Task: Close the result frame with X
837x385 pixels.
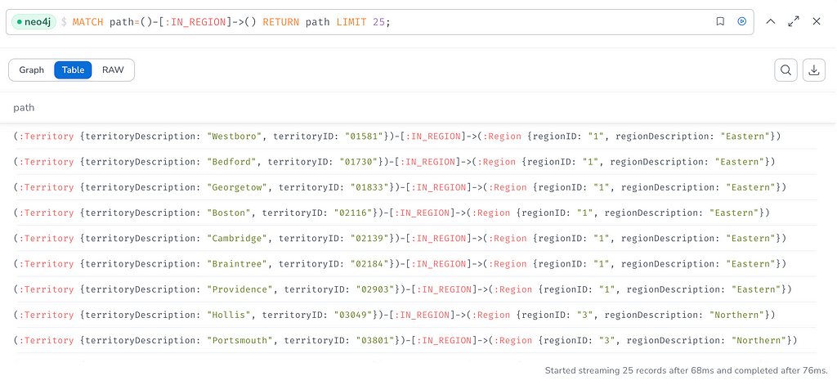Action: pos(817,22)
